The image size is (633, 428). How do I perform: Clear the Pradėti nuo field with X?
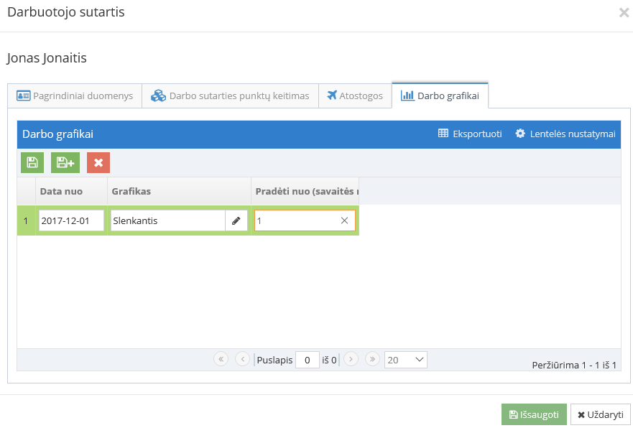tap(344, 221)
